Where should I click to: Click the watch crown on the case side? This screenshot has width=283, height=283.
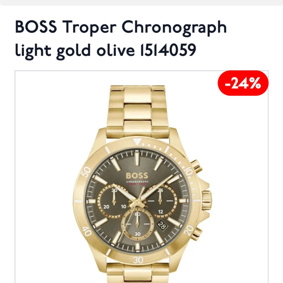tap(206, 200)
